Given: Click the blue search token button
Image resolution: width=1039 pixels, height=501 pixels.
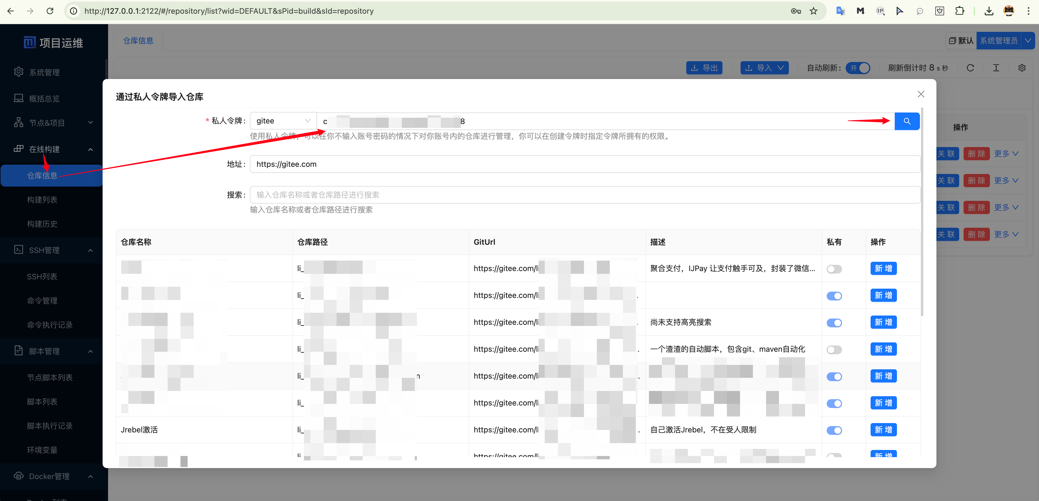Looking at the screenshot, I should pyautogui.click(x=907, y=121).
